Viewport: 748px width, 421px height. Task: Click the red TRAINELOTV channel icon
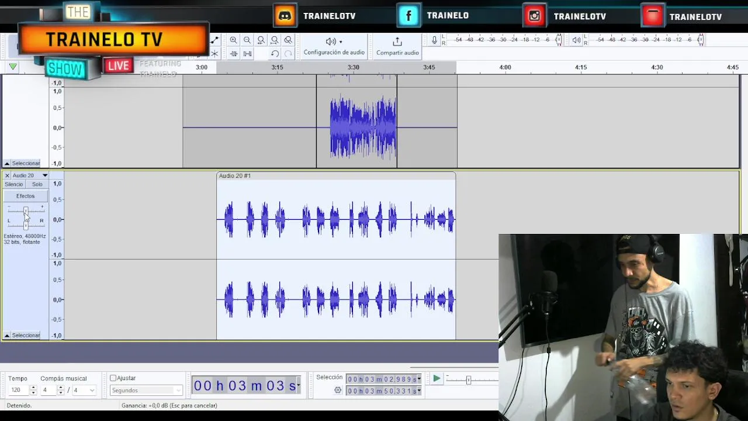pos(653,16)
